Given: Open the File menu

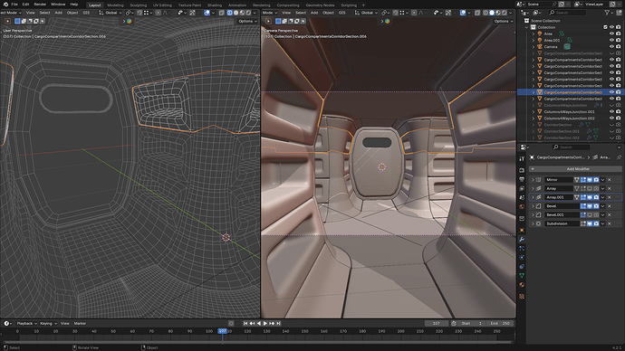Looking at the screenshot, I should click(x=14, y=5).
